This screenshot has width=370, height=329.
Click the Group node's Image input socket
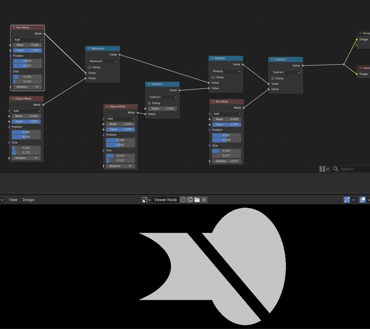click(x=357, y=40)
